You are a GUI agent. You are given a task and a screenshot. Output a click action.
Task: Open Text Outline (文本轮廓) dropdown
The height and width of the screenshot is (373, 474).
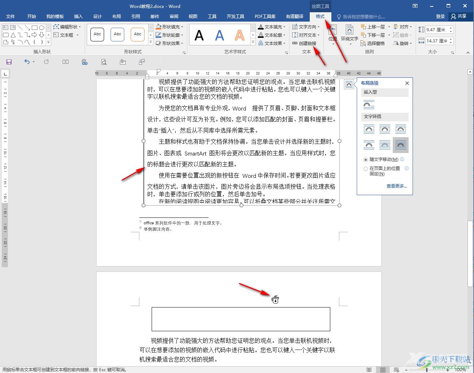click(x=272, y=35)
